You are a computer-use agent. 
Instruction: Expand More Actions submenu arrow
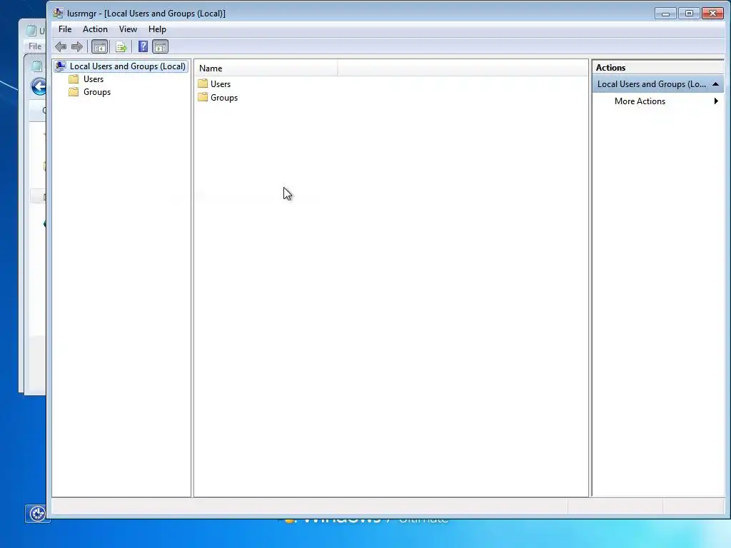[716, 101]
